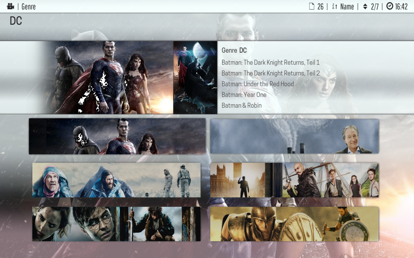Click the 16:42 time display

point(401,6)
